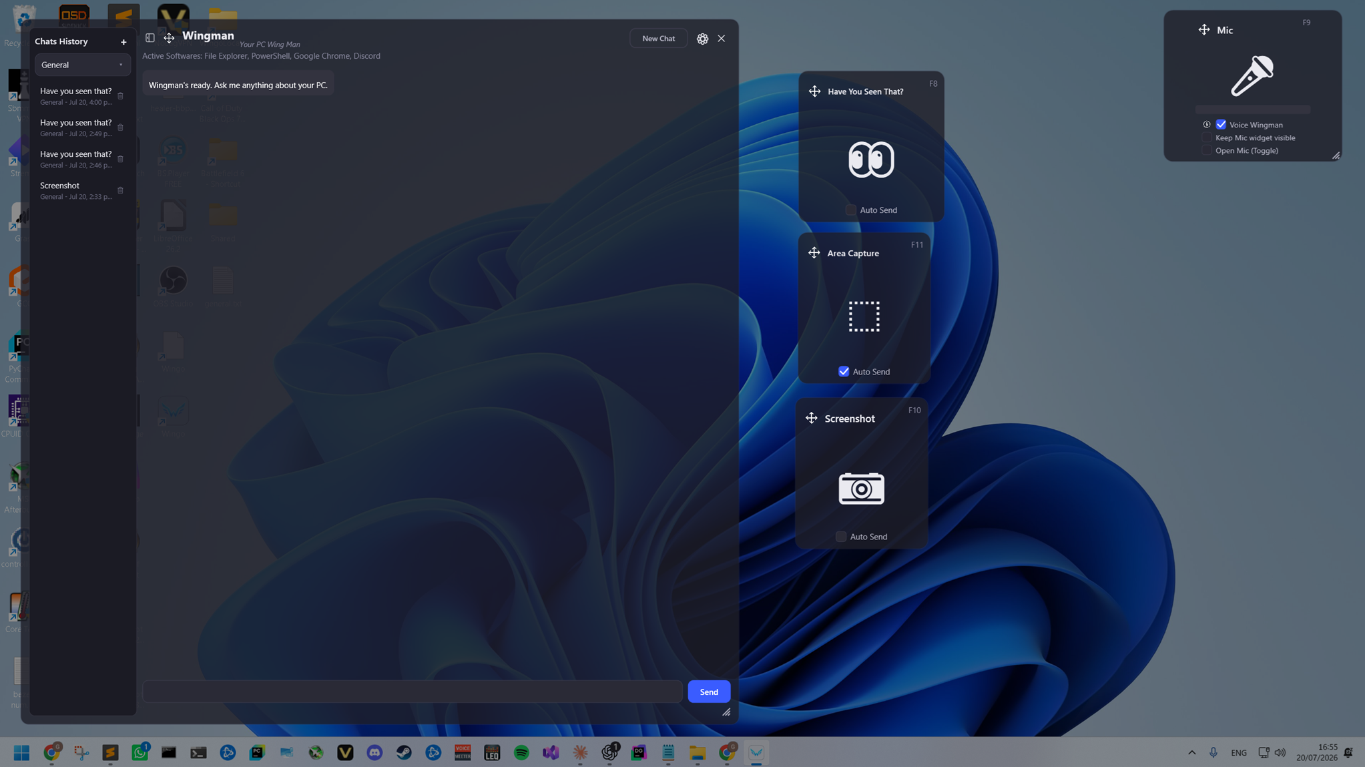
Task: Add a new chat with the plus icon
Action: (x=123, y=42)
